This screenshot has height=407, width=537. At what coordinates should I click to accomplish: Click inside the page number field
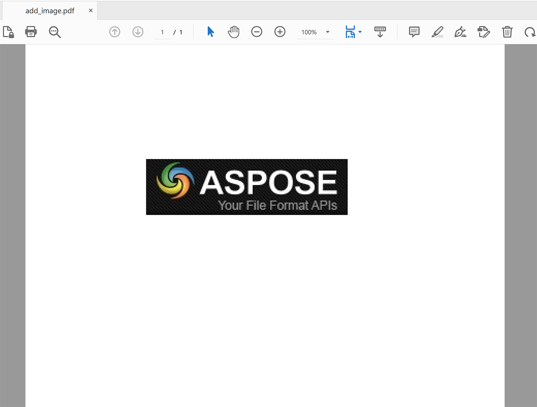162,32
